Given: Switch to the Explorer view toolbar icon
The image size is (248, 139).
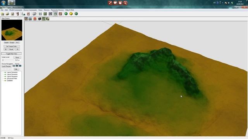Looking at the screenshot, I should pos(50,14).
